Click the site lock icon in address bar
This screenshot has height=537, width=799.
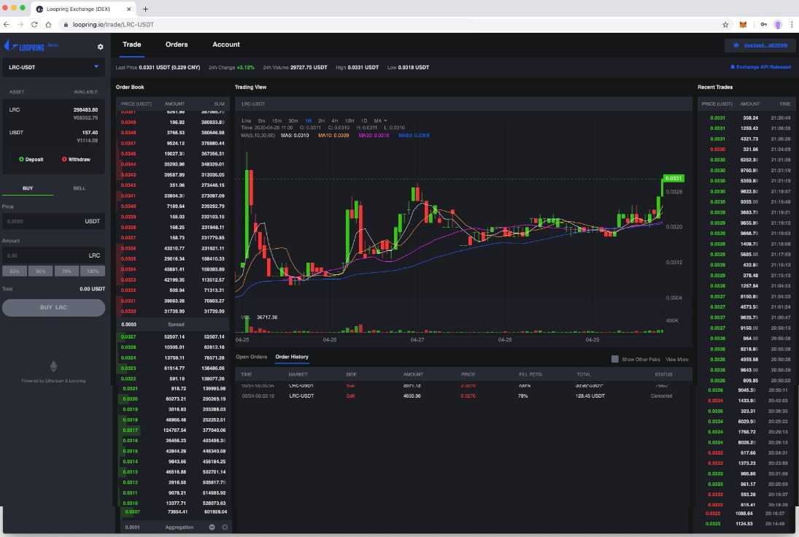[x=66, y=25]
